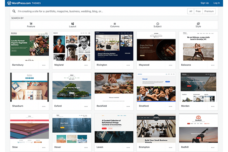
Task: Open the Feature filter tools icon
Action: click(31, 24)
